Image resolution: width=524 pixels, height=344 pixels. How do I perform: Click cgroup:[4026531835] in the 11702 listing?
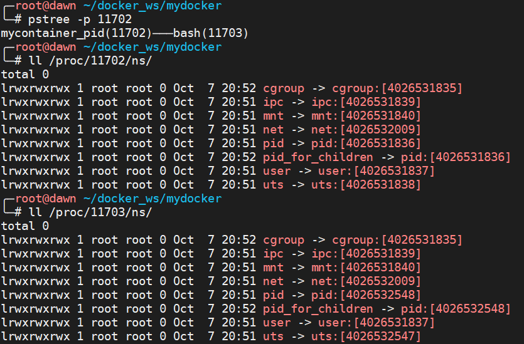pyautogui.click(x=397, y=88)
